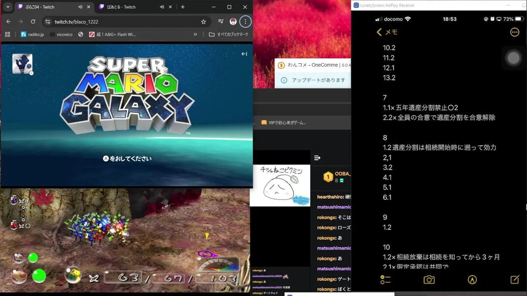The height and width of the screenshot is (296, 527).
Task: Click the 1.2×相続放棄は相続を知って line
Action: pyautogui.click(x=441, y=257)
